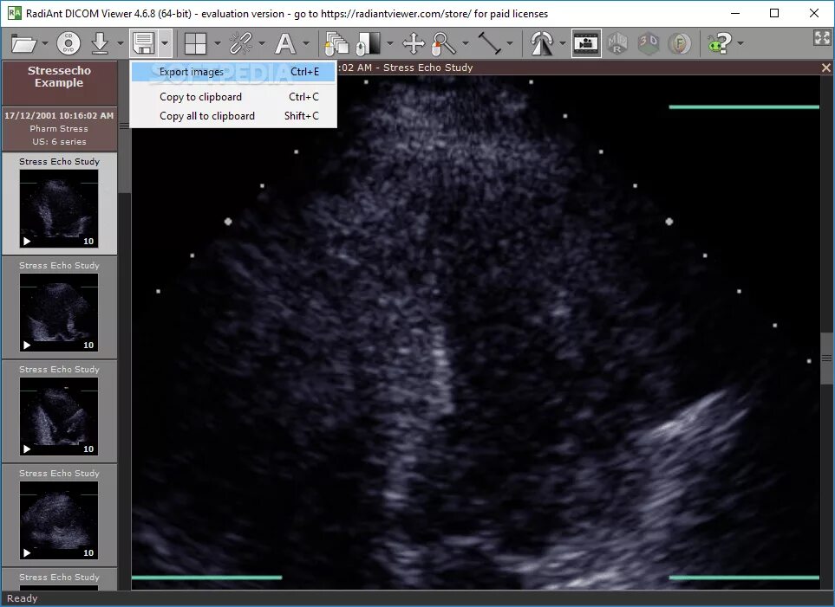Viewport: 835px width, 607px height.
Task: Toggle full screen mode icon
Action: click(x=822, y=37)
